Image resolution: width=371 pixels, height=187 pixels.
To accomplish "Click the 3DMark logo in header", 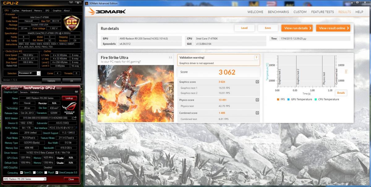I will (x=107, y=11).
